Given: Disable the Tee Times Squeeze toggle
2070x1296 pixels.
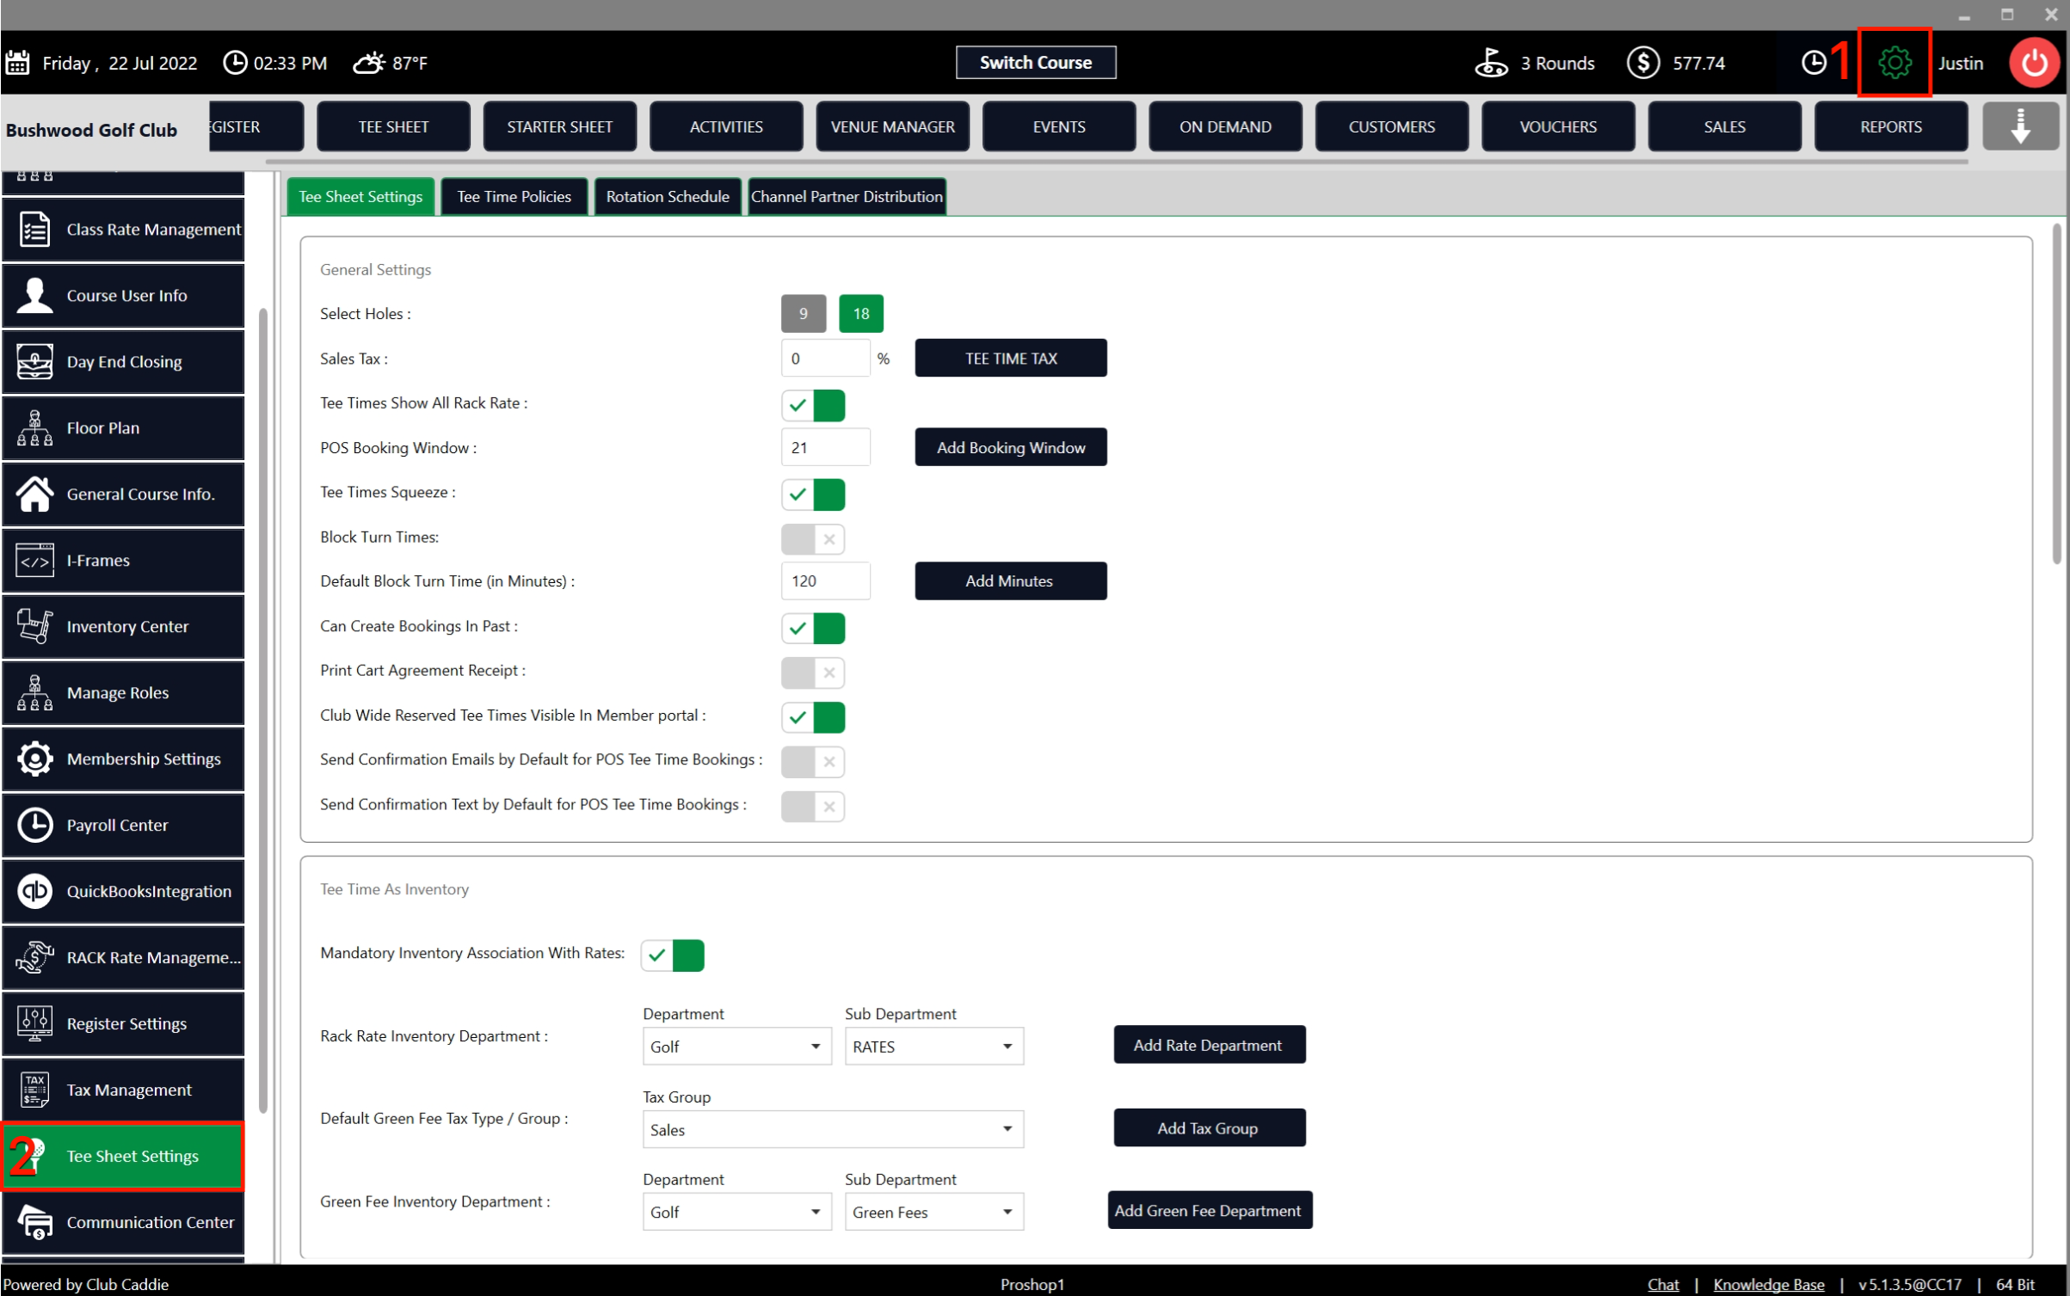Looking at the screenshot, I should click(x=812, y=494).
